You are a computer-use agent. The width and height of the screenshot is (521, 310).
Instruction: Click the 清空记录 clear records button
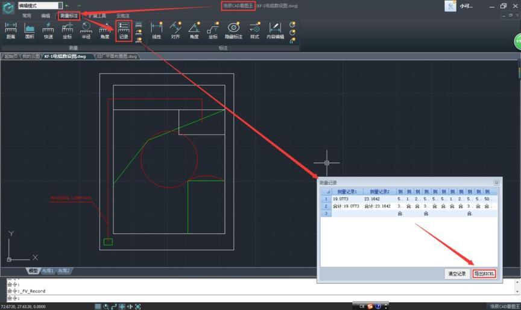pyautogui.click(x=456, y=274)
